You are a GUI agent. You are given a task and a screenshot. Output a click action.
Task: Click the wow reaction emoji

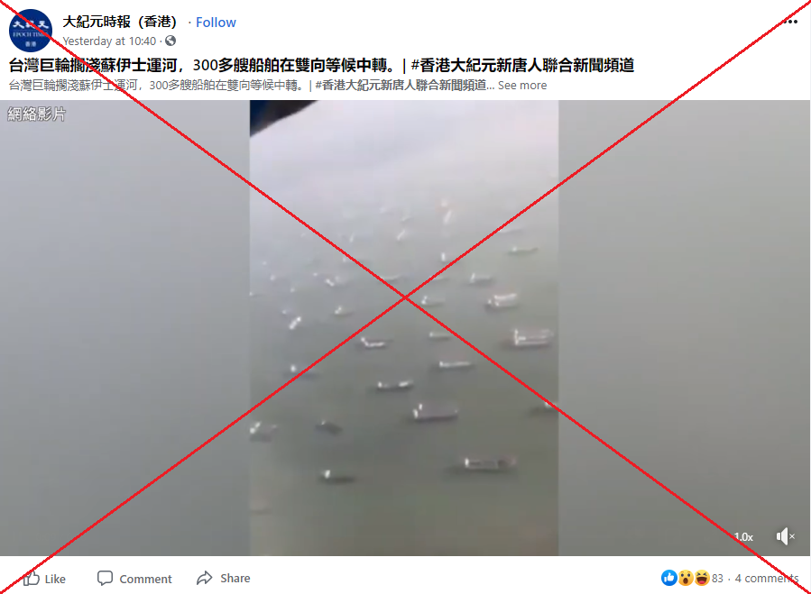(686, 578)
